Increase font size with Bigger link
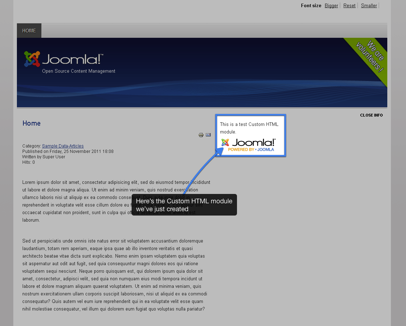Viewport: 406px width, 326px height. pyautogui.click(x=331, y=5)
